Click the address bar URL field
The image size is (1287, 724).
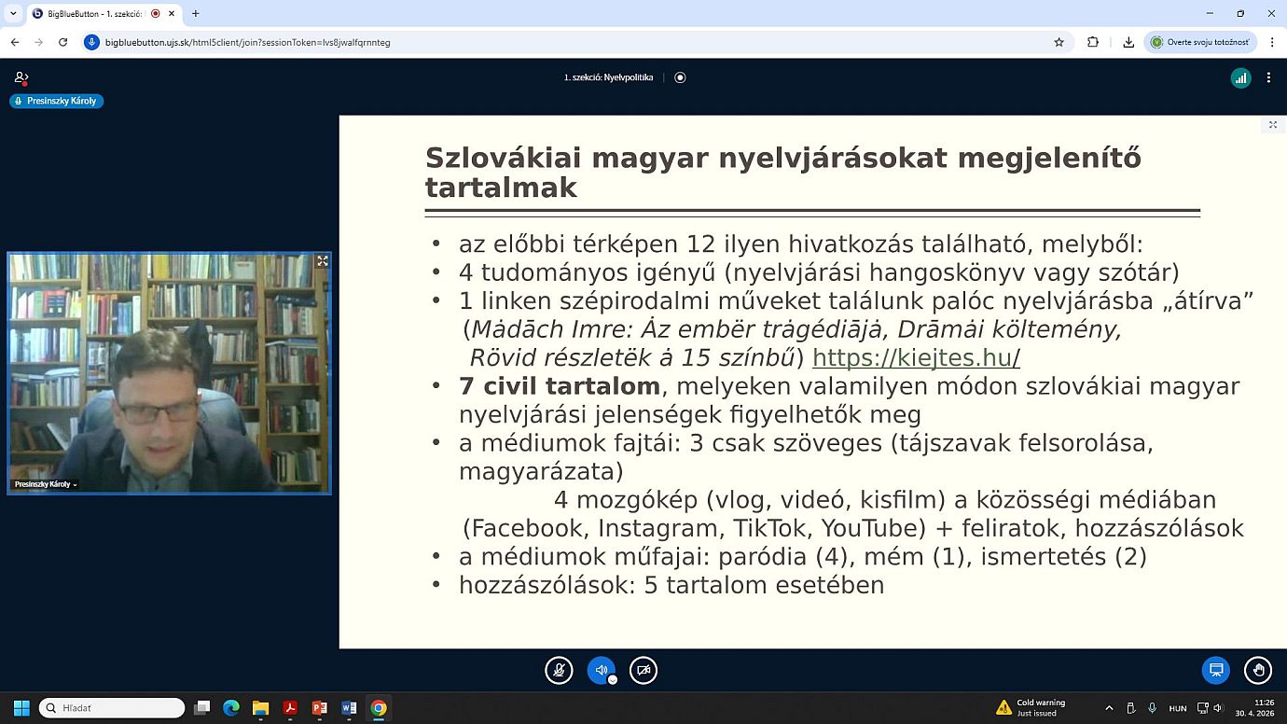coord(578,42)
